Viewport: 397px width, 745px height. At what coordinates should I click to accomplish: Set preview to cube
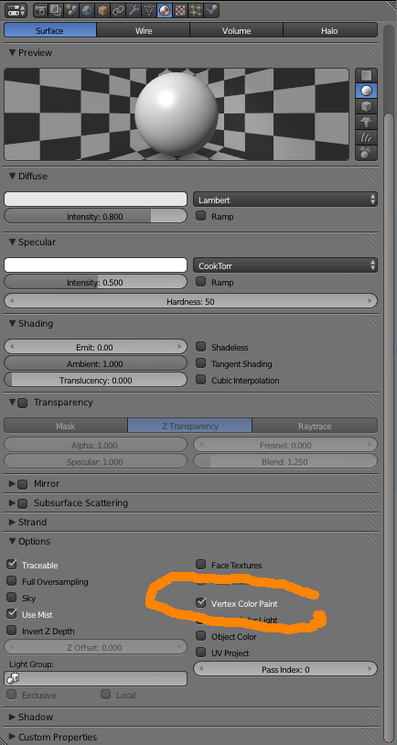(x=366, y=106)
